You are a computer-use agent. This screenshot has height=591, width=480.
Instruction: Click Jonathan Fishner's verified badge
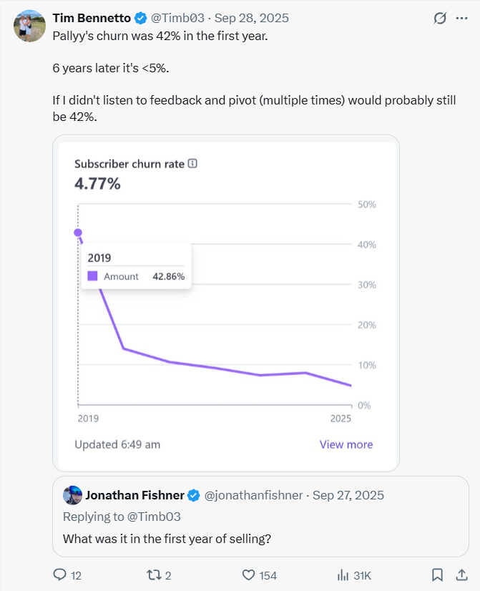[x=193, y=495]
